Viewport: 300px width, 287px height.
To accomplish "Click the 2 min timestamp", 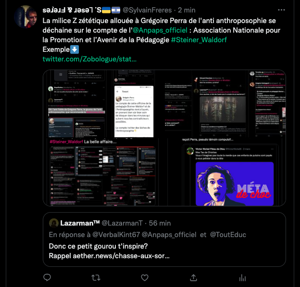I will (x=187, y=10).
